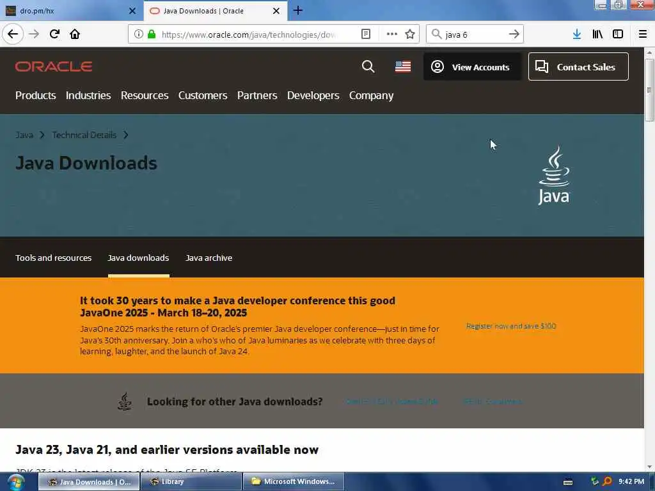Click the Contact Sales button
The height and width of the screenshot is (491, 655).
tap(578, 66)
